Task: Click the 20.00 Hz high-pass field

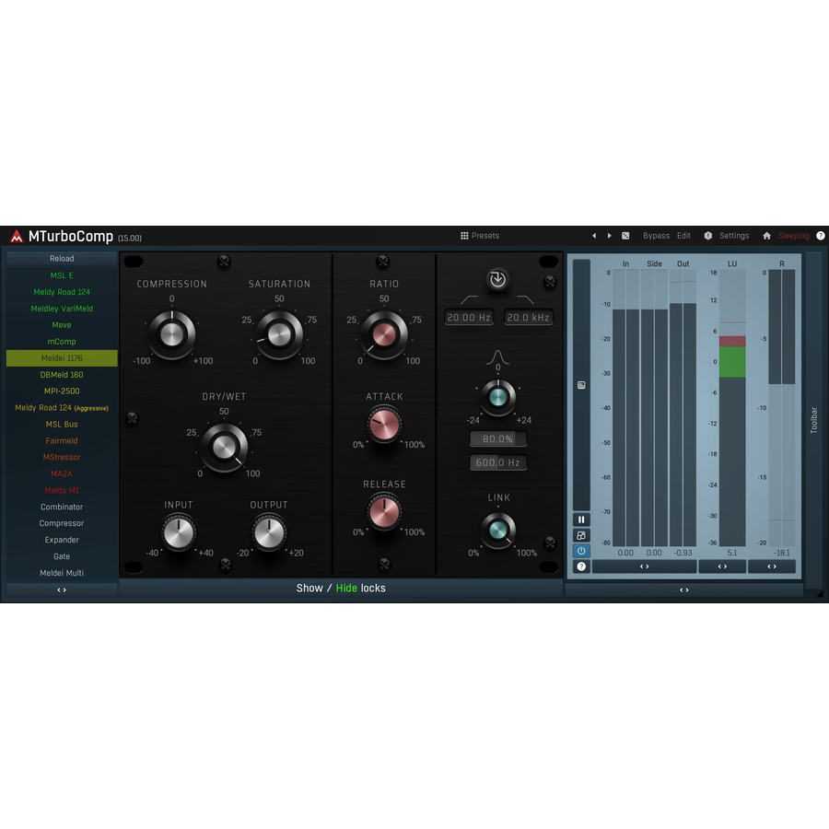Action: (469, 317)
